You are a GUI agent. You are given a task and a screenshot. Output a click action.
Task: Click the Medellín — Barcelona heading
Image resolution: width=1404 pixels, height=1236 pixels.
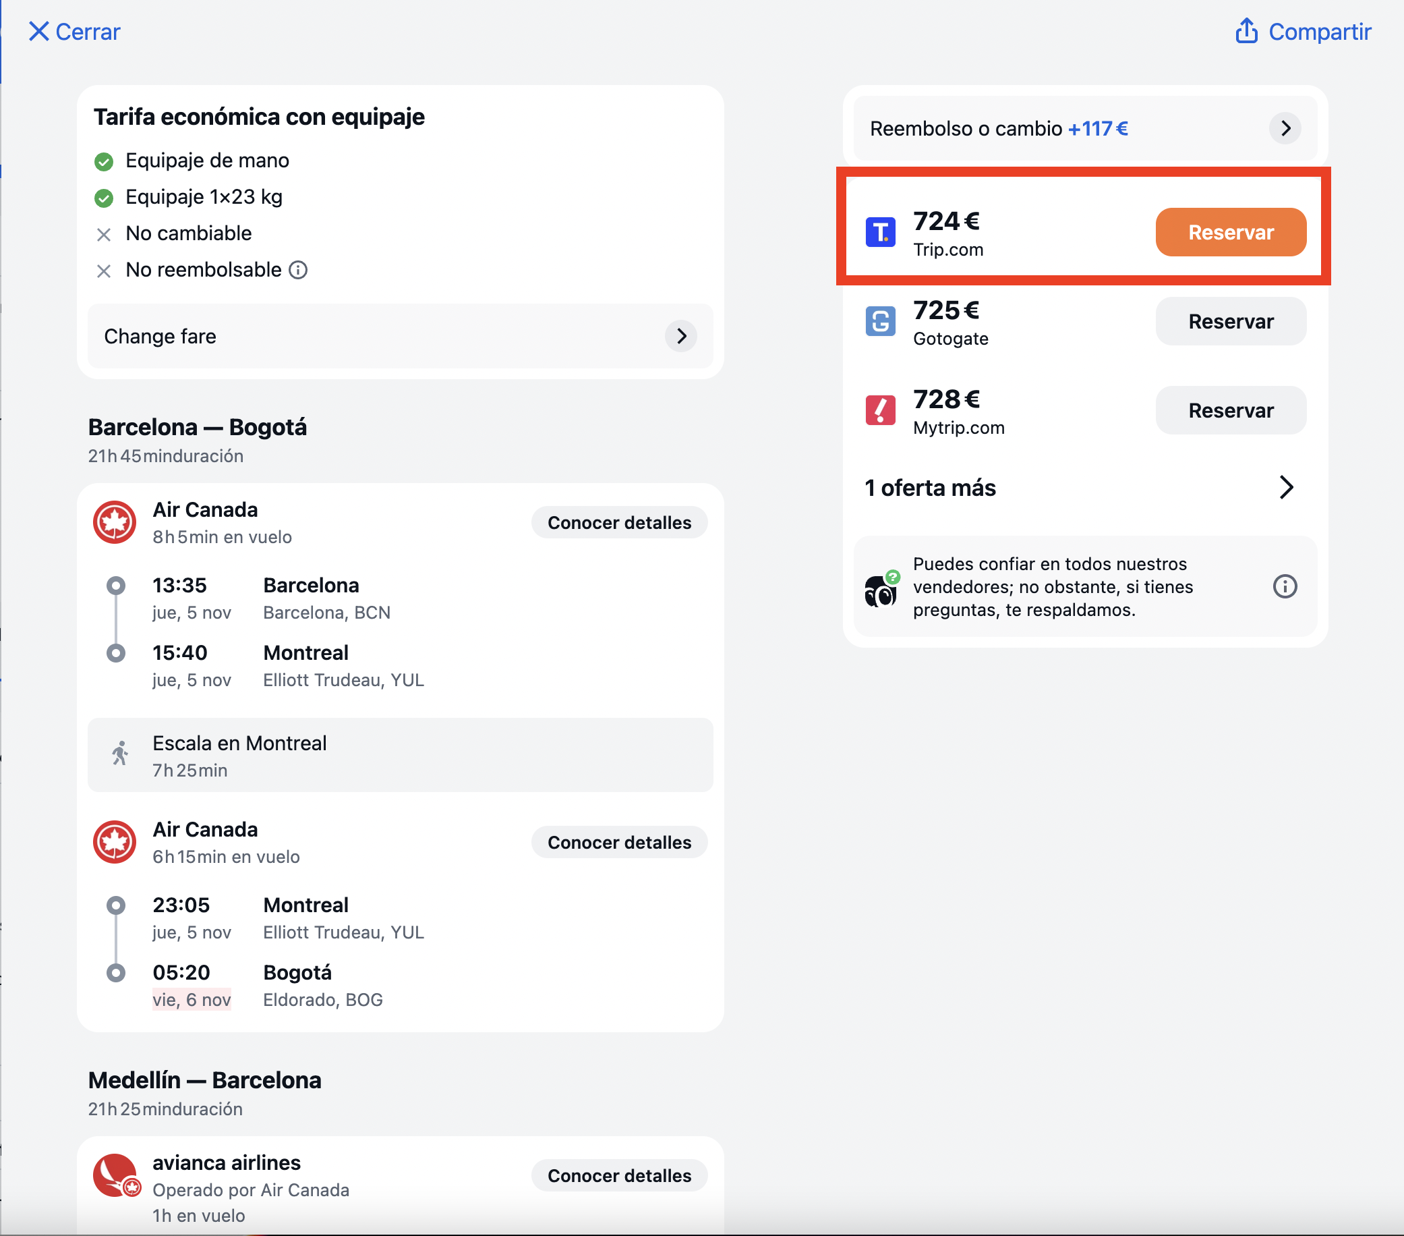[205, 1080]
